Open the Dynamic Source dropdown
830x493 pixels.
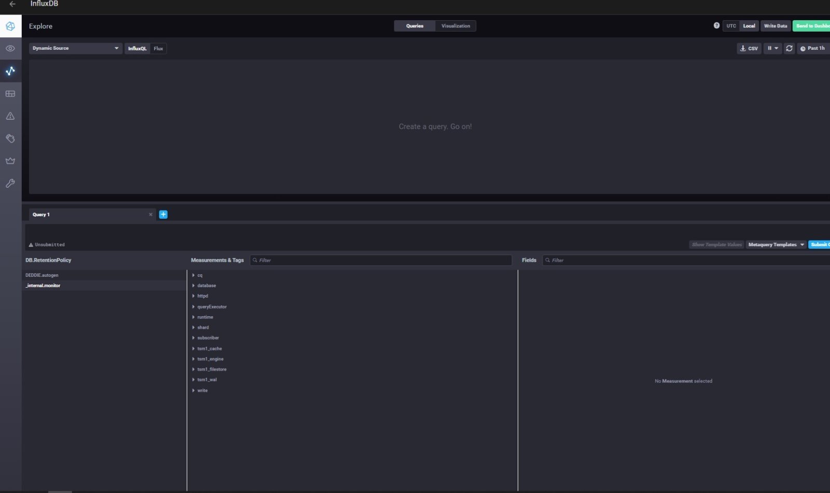click(76, 48)
